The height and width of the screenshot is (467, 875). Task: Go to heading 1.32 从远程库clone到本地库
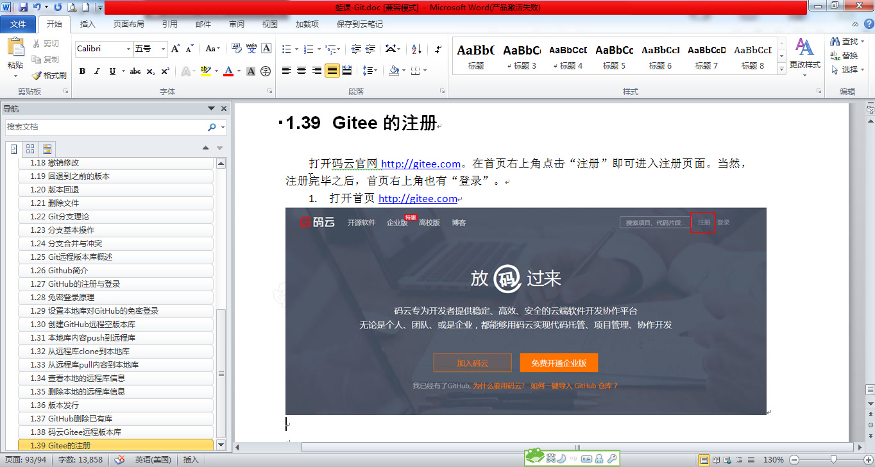point(116,351)
